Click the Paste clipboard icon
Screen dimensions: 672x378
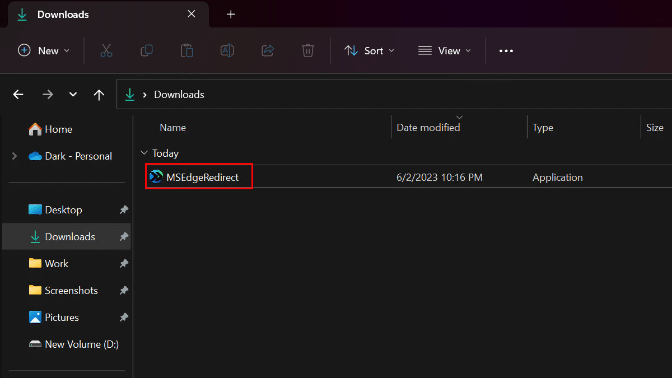[x=187, y=51]
